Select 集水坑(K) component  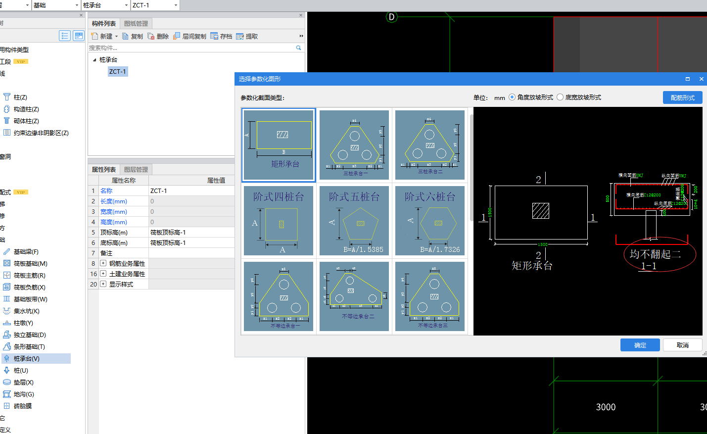click(26, 311)
